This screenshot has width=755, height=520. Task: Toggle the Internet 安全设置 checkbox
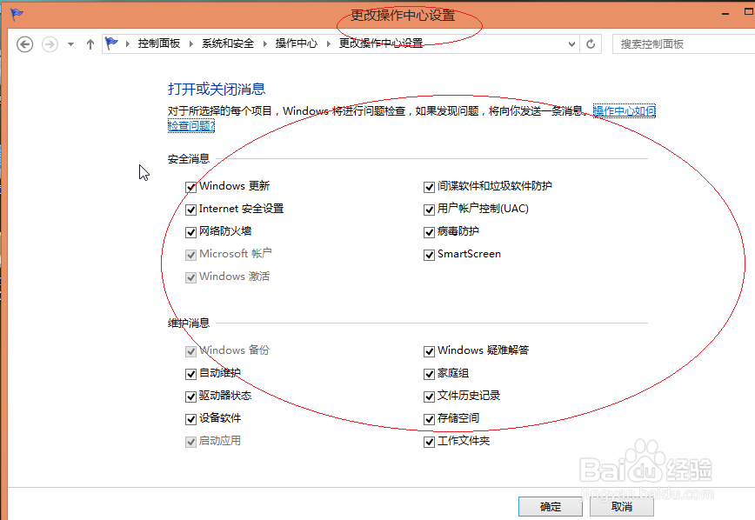coord(190,210)
